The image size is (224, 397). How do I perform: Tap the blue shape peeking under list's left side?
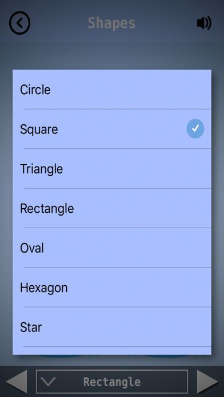click(x=61, y=357)
